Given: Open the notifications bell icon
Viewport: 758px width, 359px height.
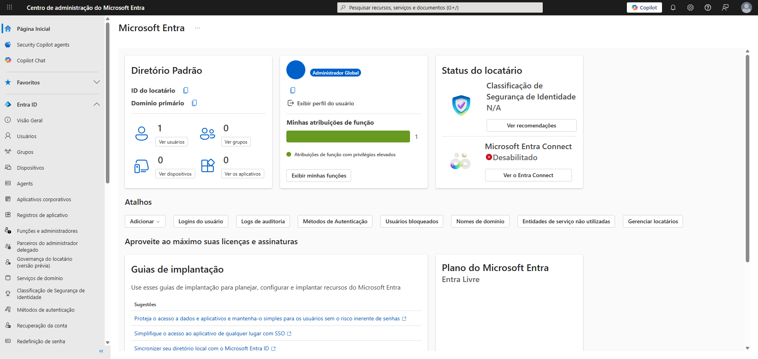Looking at the screenshot, I should [673, 7].
